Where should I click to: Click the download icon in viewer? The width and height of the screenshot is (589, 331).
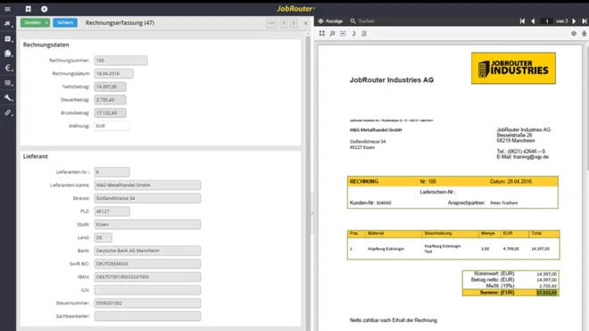(x=585, y=33)
